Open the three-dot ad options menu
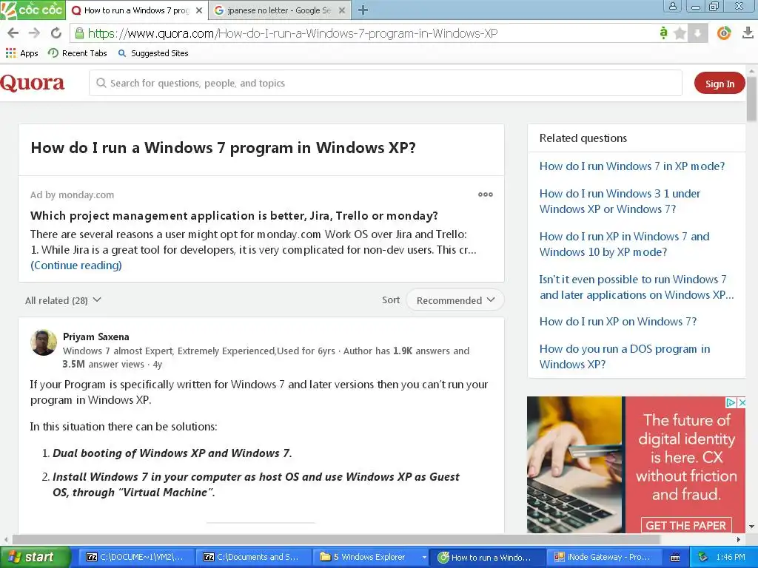Screen dimensions: 758x568 pos(486,195)
